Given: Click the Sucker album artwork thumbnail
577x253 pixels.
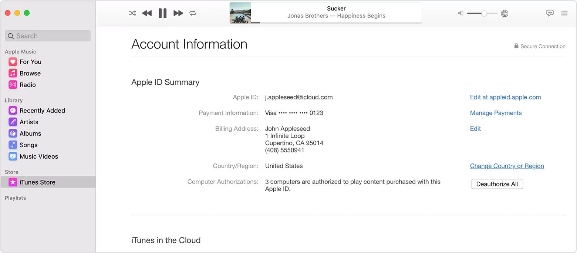Looking at the screenshot, I should (240, 13).
